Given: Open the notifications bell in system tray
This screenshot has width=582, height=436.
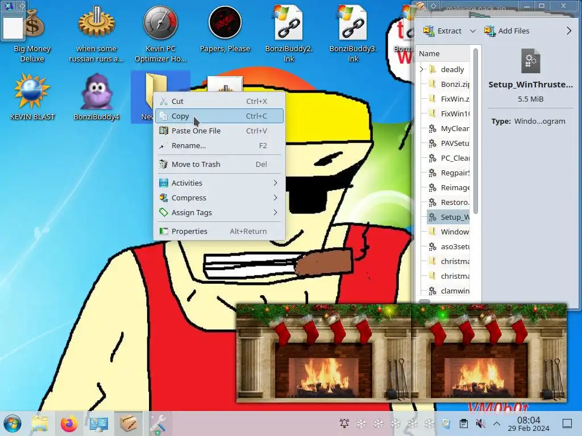Looking at the screenshot, I should [x=344, y=423].
